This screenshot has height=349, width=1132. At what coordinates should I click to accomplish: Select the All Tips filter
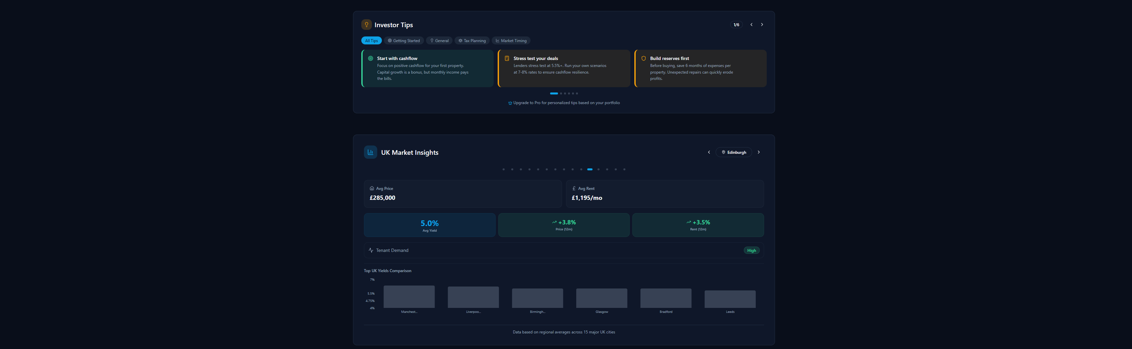click(371, 40)
